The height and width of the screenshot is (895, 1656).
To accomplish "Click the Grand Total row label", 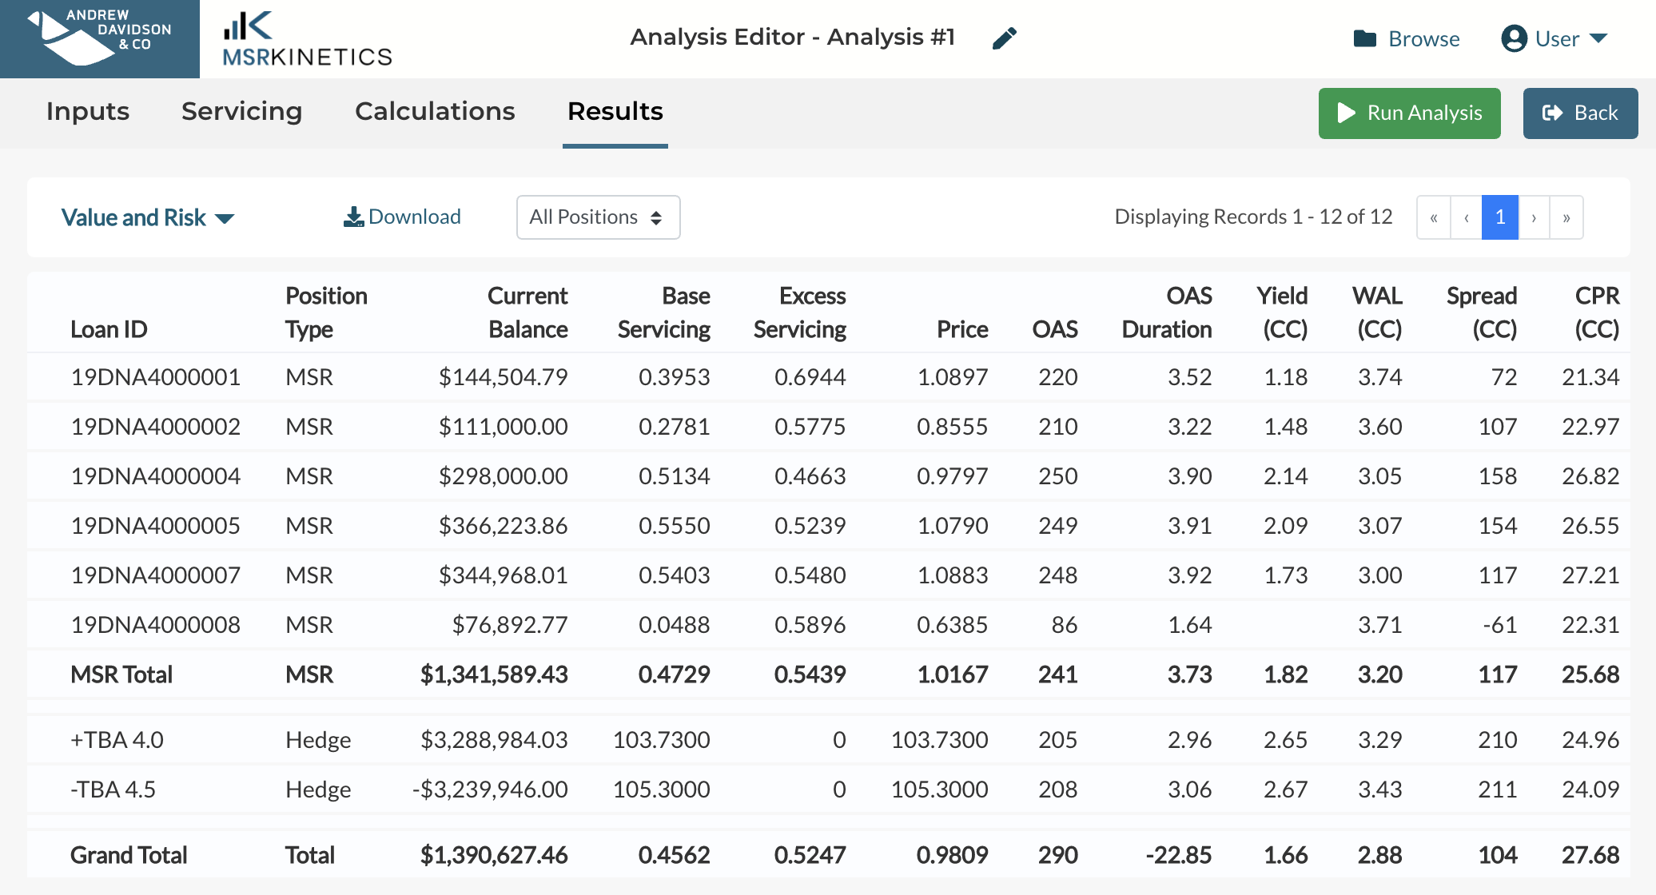I will [129, 855].
